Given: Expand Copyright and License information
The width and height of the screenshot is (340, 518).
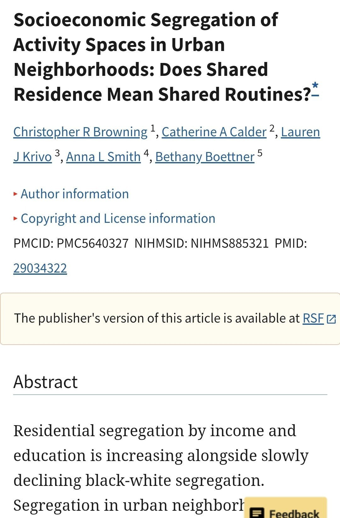Looking at the screenshot, I should 118,218.
